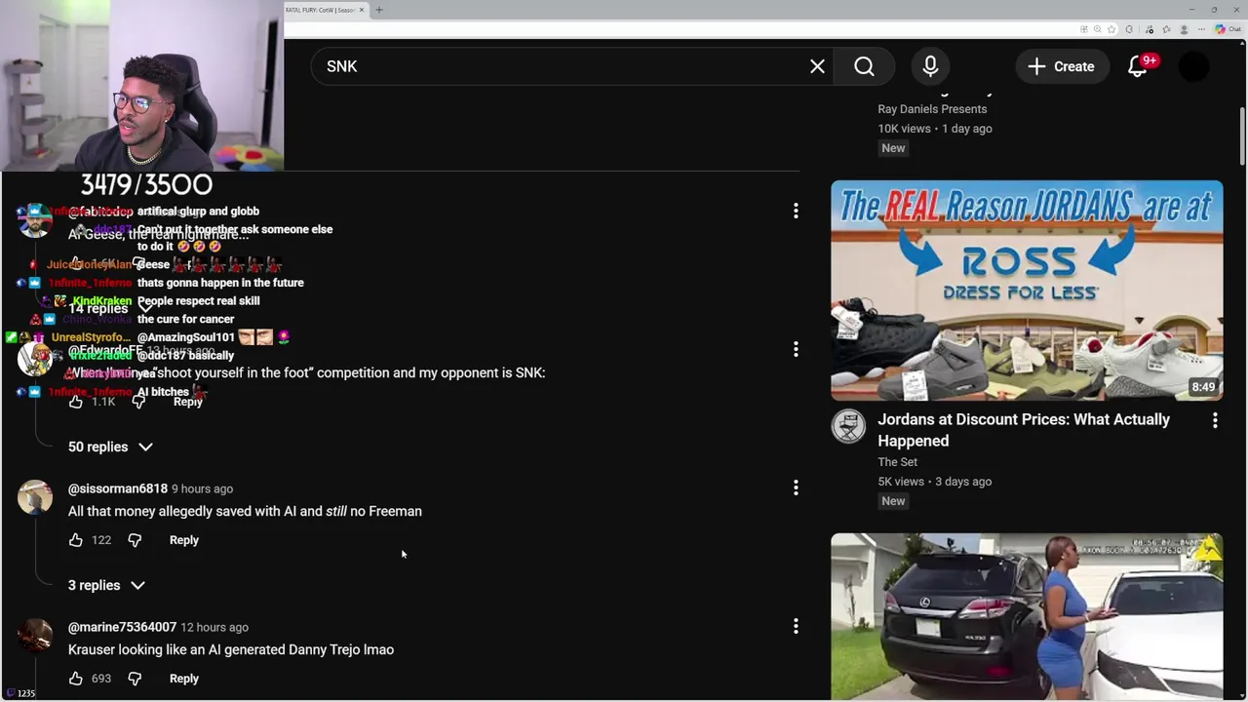Close the FATAL FURY browser tab
Image resolution: width=1248 pixels, height=702 pixels.
click(362, 10)
